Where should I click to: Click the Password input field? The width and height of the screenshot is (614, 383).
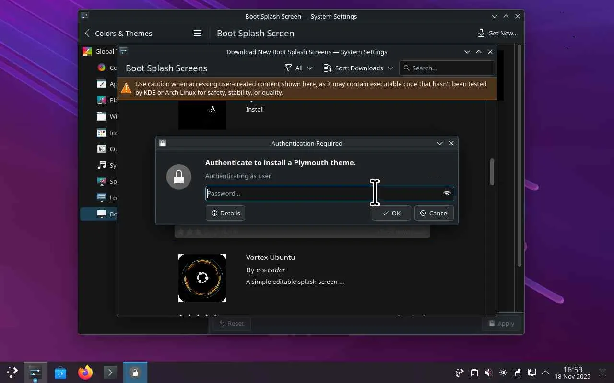pos(330,193)
